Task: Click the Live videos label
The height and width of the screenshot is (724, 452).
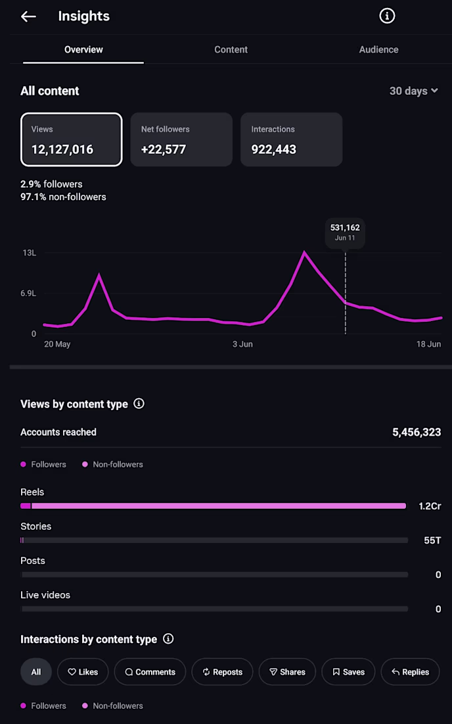Action: pyautogui.click(x=45, y=595)
